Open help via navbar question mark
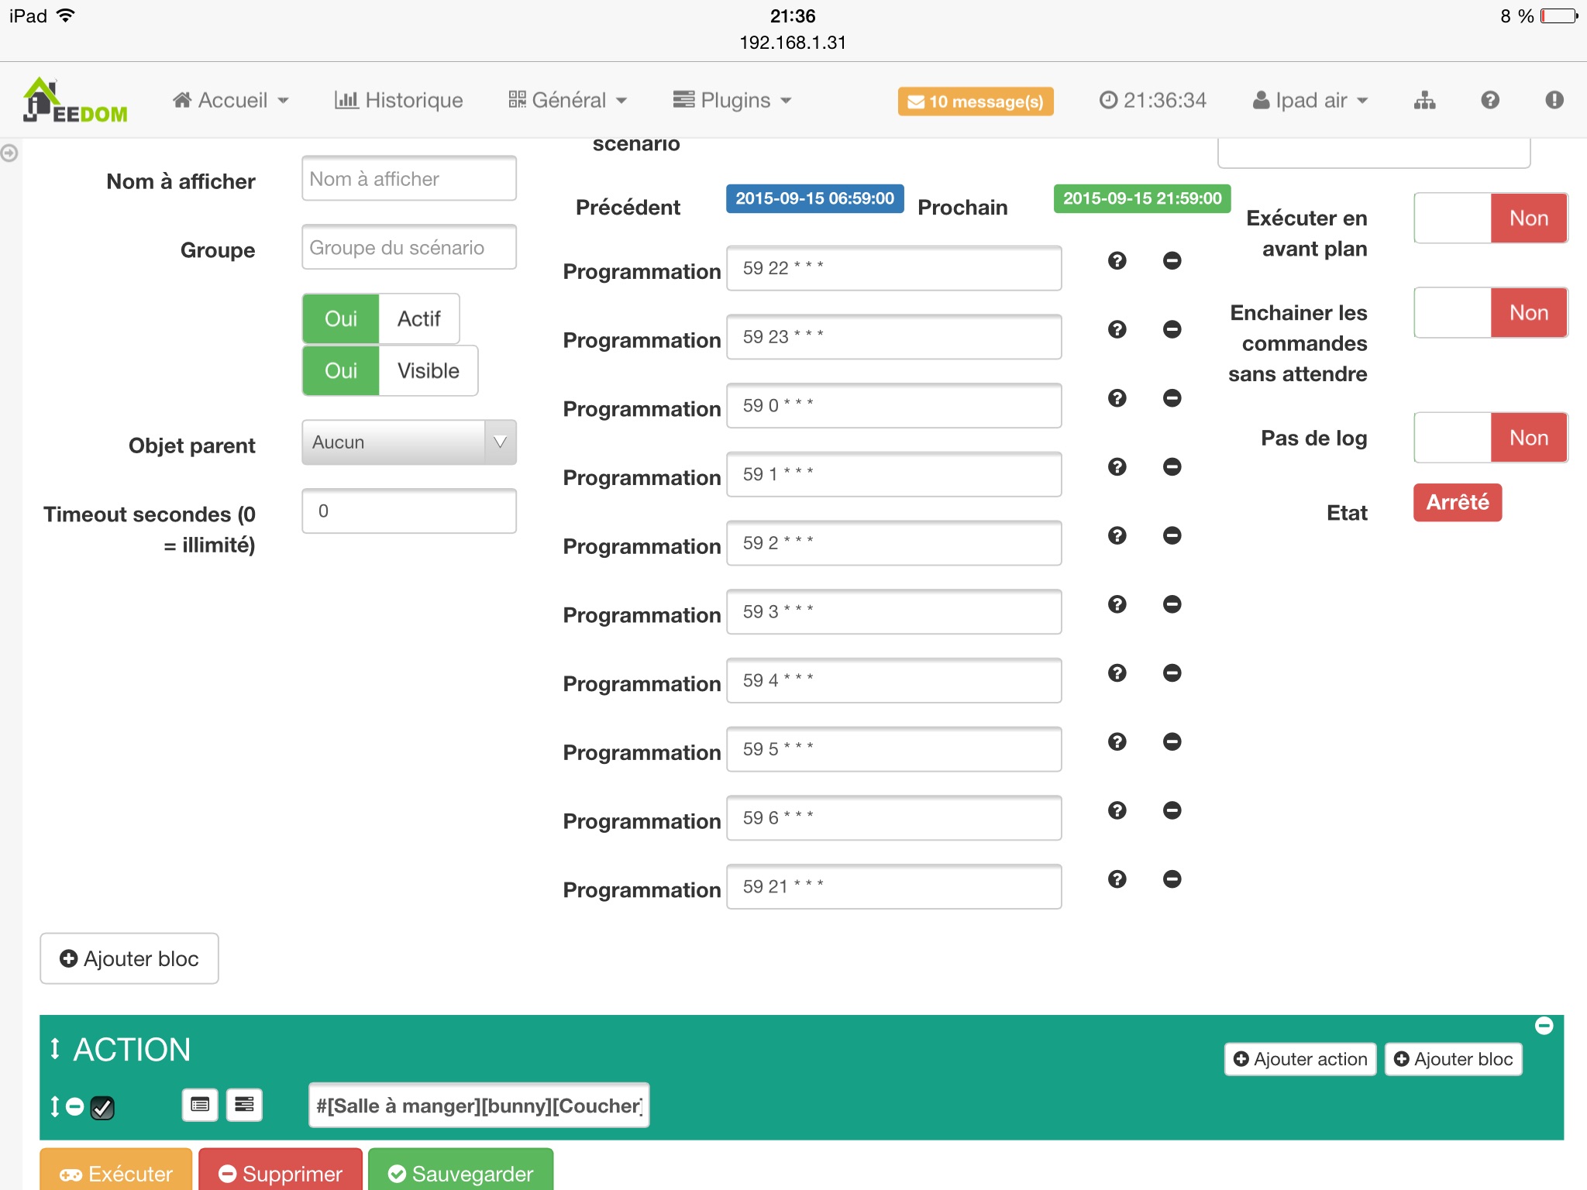Viewport: 1587px width, 1190px height. coord(1490,101)
